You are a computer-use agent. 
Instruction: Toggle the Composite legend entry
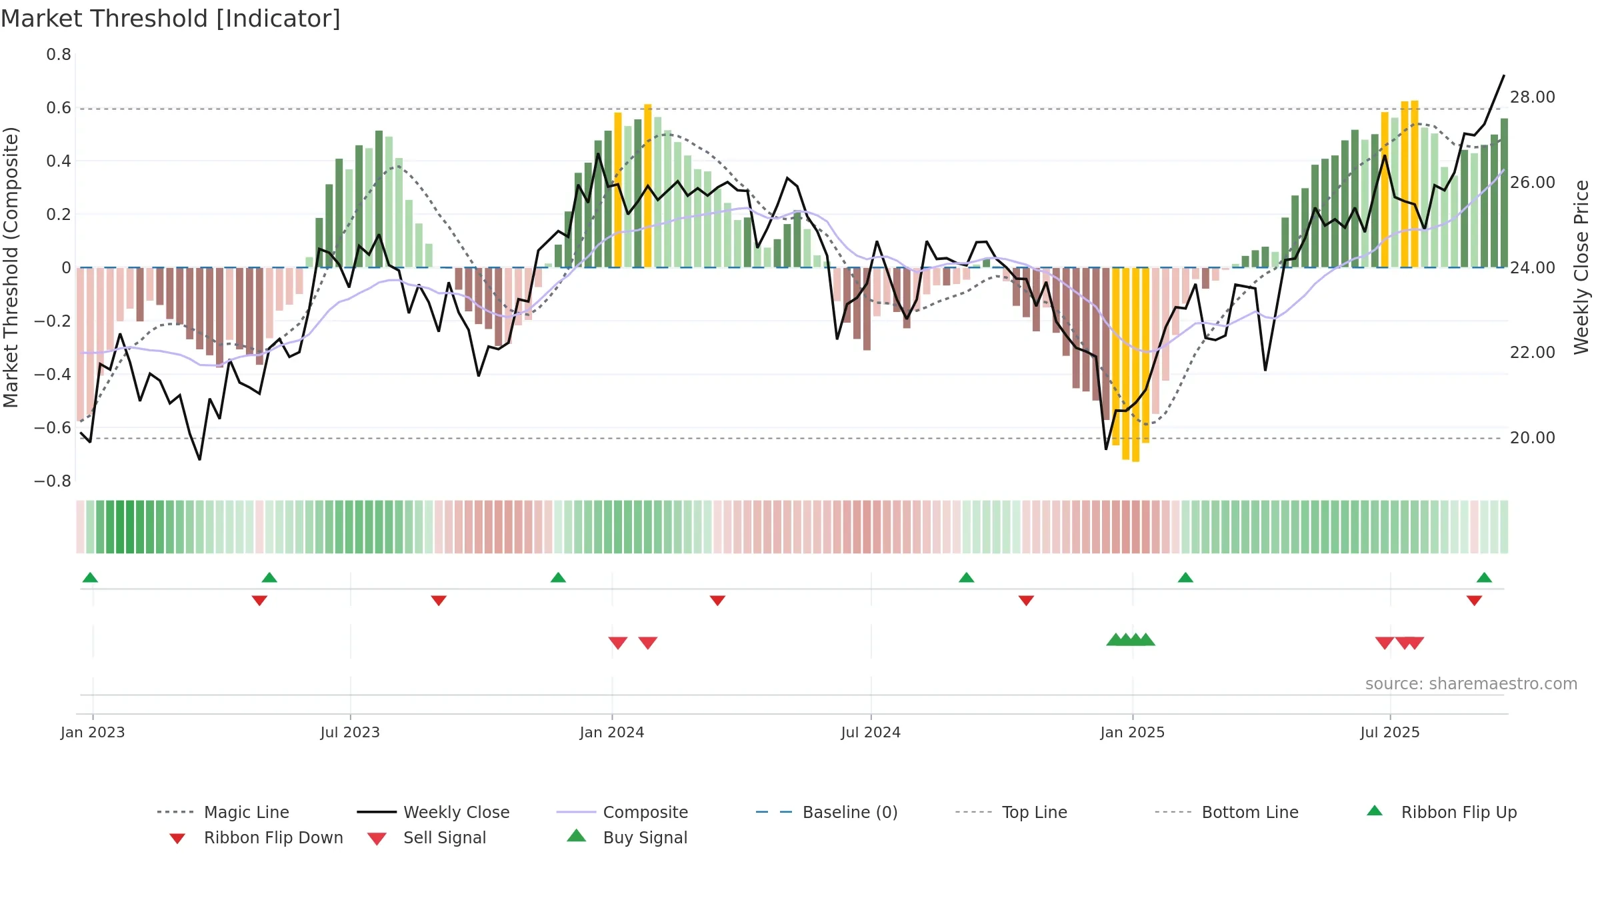623,812
